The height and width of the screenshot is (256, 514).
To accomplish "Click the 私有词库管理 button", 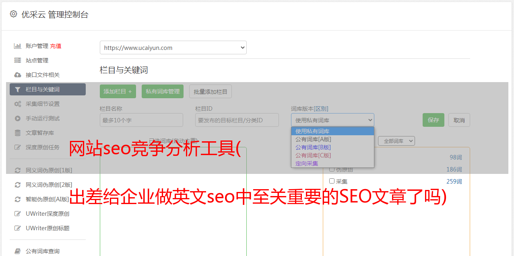I will tap(163, 91).
